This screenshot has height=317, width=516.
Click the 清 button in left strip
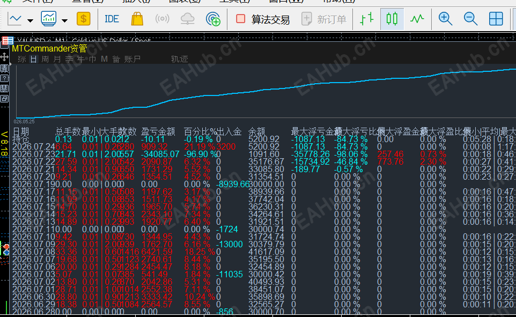pyautogui.click(x=4, y=68)
